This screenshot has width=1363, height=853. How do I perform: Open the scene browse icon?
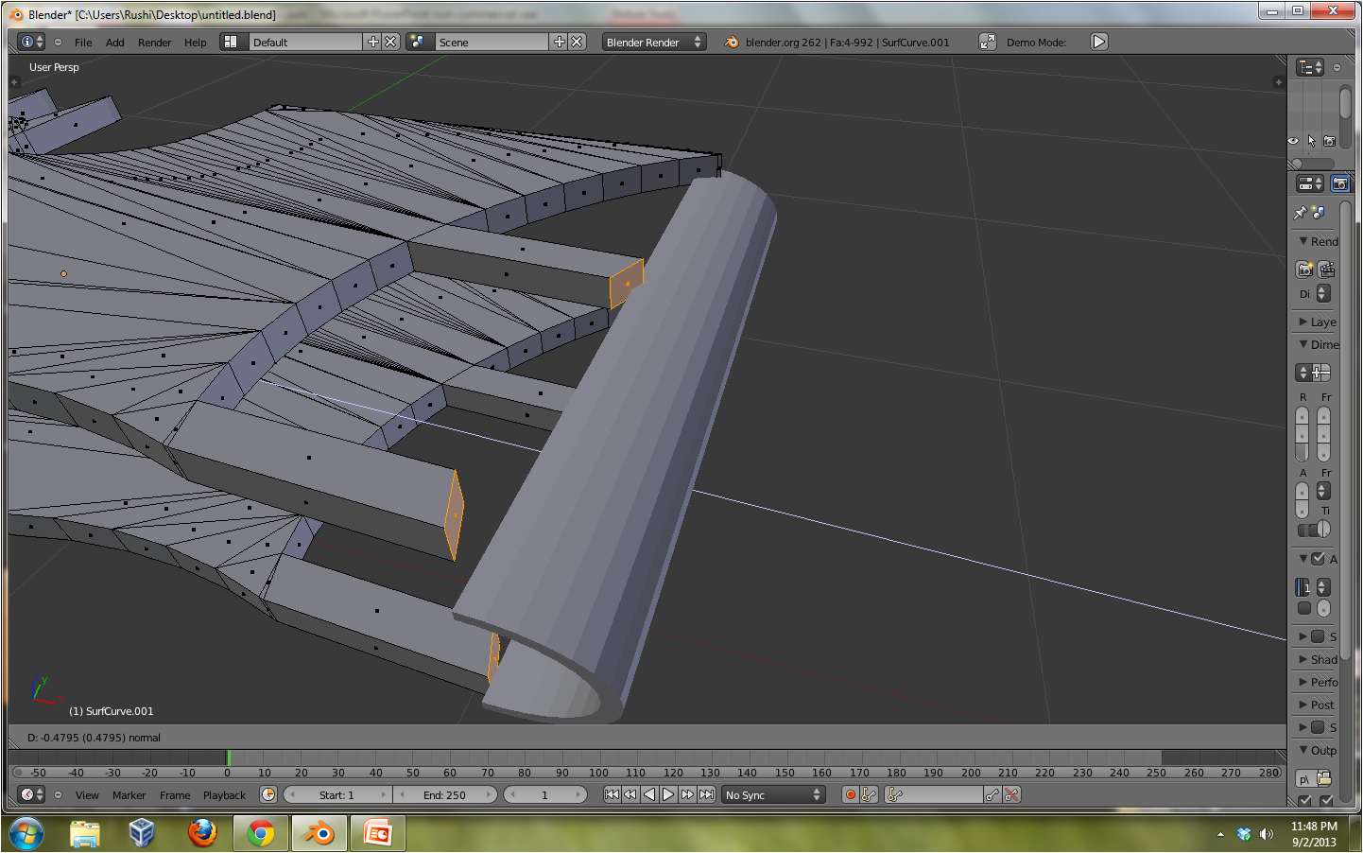[418, 42]
